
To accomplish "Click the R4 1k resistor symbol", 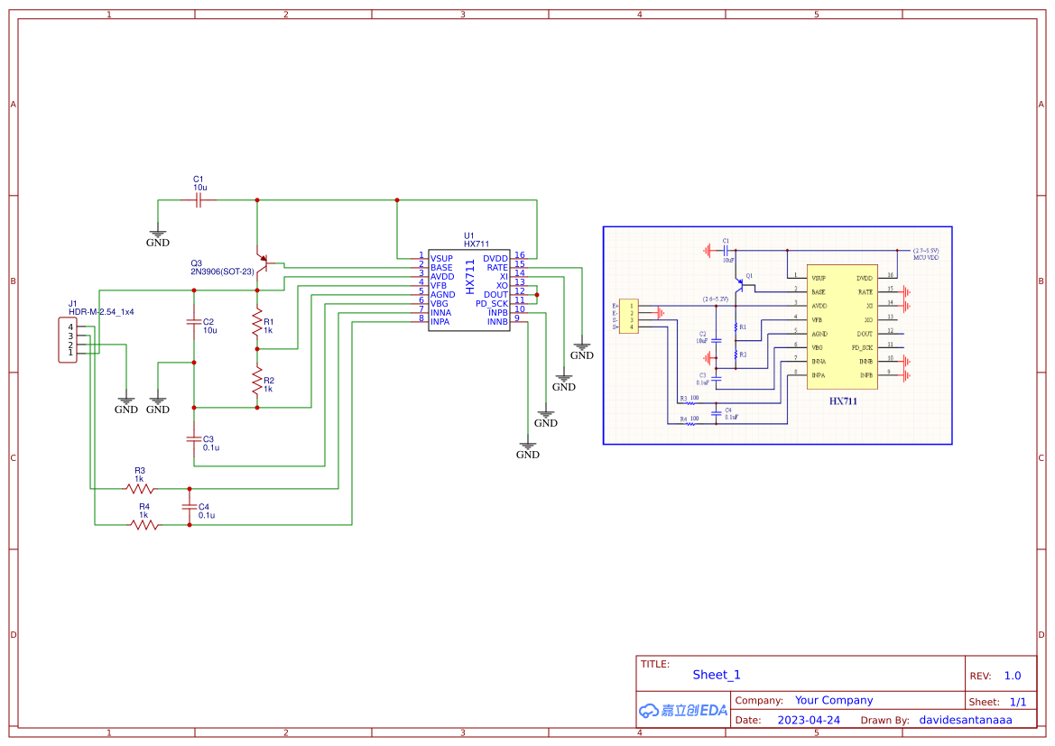I will [x=144, y=525].
